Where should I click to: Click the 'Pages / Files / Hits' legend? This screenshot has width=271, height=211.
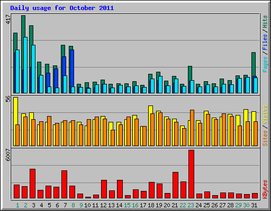point(265,44)
